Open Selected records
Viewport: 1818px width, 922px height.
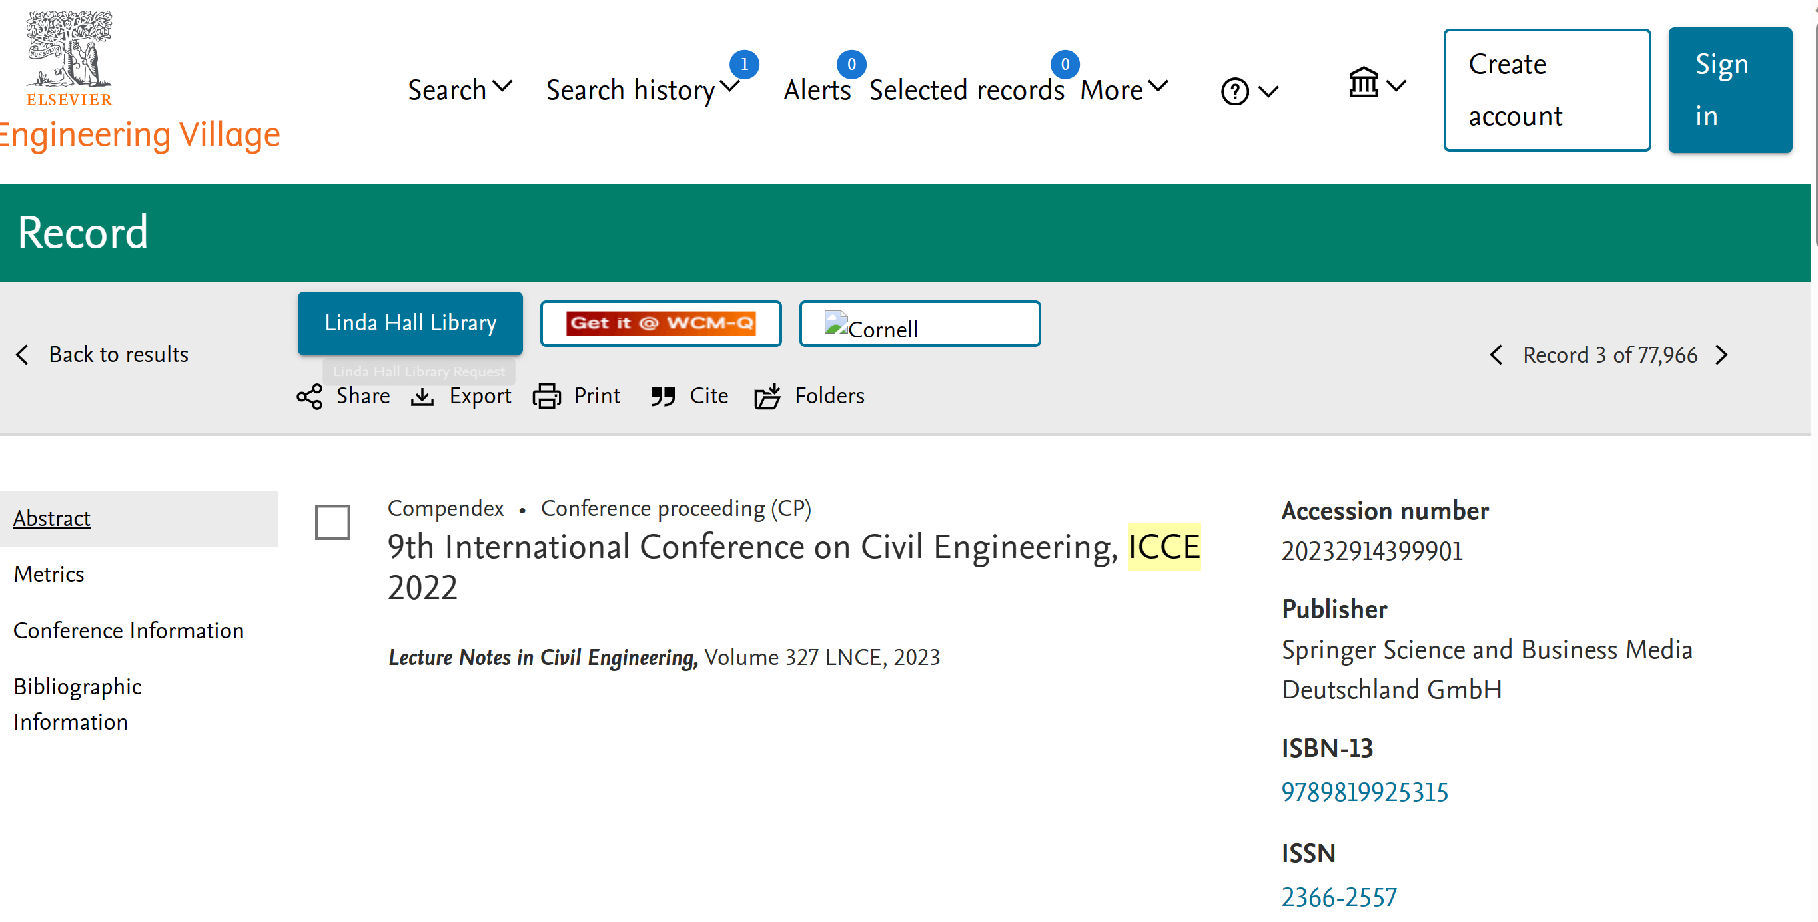pyautogui.click(x=966, y=91)
